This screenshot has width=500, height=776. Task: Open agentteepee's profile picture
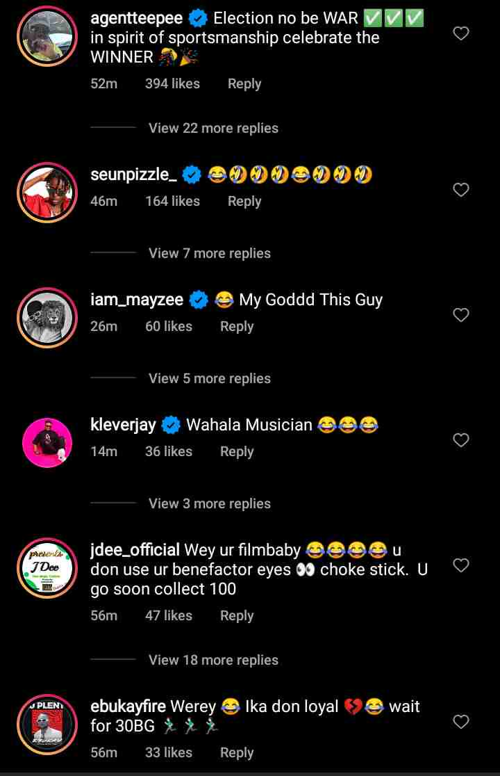click(47, 37)
